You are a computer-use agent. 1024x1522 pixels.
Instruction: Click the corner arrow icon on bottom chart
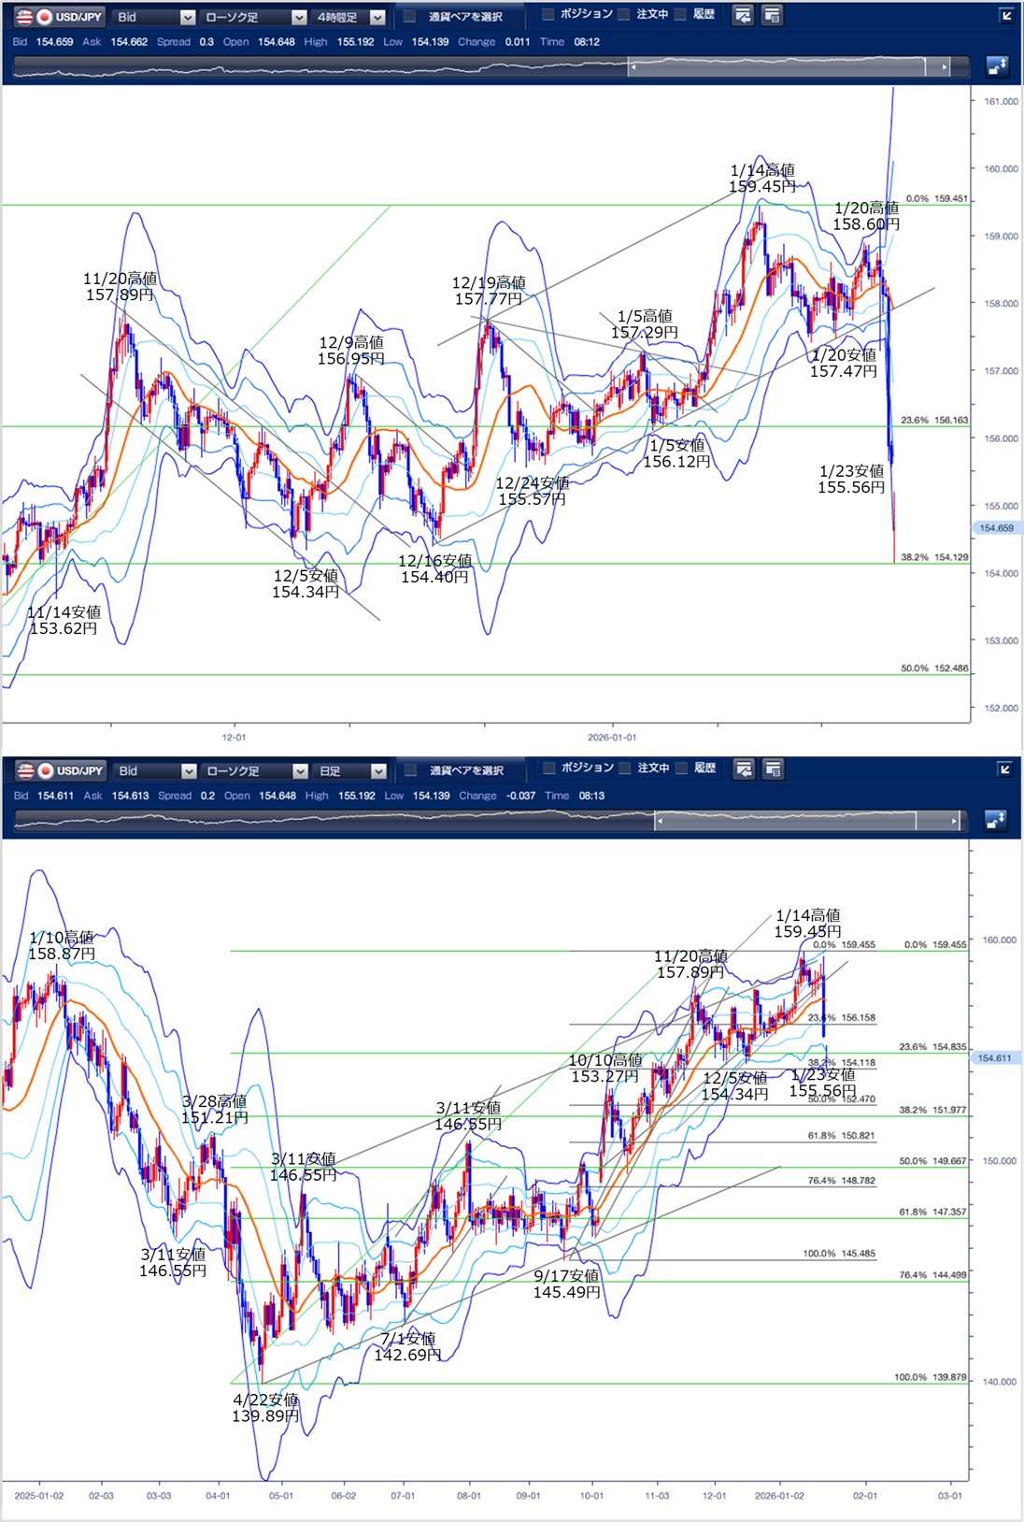1005,769
